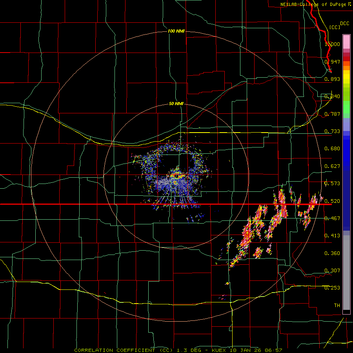The width and height of the screenshot is (353, 353).
Task: Click the bright green segment of the color scale
Action: pos(346,107)
